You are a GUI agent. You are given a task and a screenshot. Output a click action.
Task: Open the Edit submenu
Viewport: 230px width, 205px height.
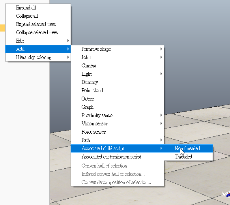pyautogui.click(x=38, y=41)
